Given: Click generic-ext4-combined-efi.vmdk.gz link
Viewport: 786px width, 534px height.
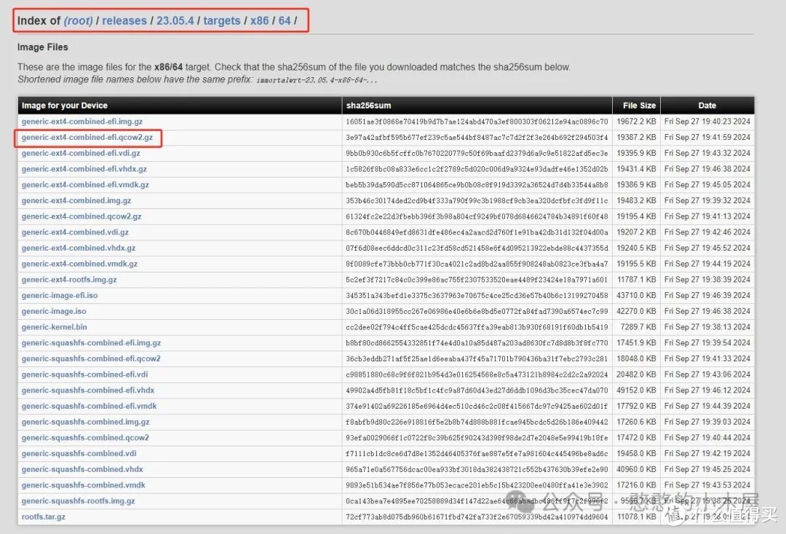Looking at the screenshot, I should pyautogui.click(x=85, y=185).
